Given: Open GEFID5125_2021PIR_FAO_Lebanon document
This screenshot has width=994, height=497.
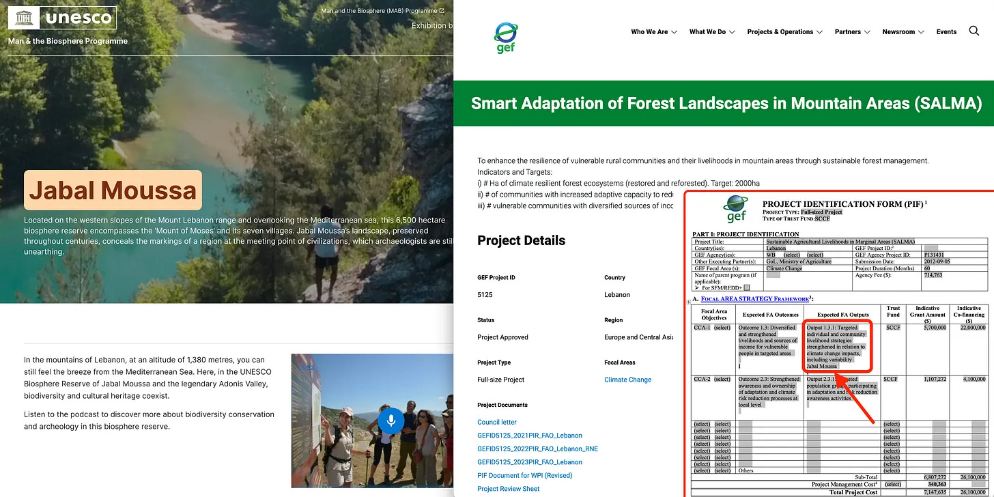Looking at the screenshot, I should click(x=530, y=436).
